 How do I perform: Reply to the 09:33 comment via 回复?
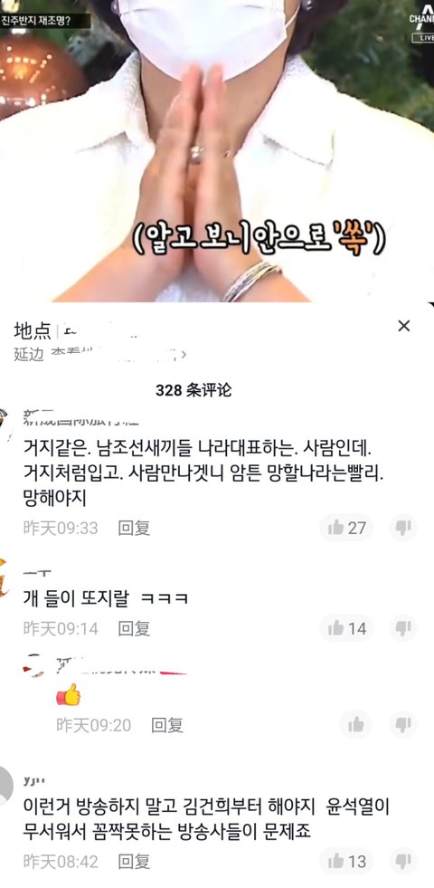[134, 528]
